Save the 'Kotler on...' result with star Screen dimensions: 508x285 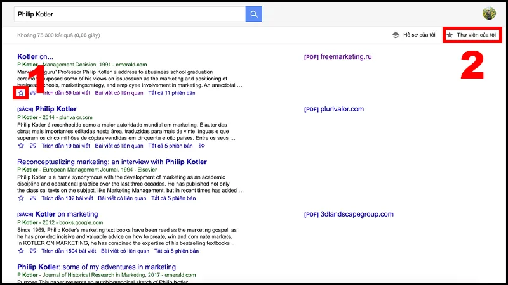pos(21,93)
